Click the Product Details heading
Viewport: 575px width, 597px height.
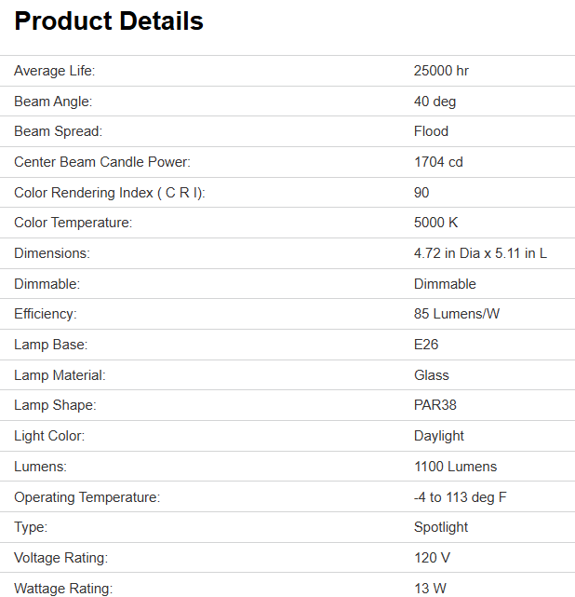click(109, 21)
